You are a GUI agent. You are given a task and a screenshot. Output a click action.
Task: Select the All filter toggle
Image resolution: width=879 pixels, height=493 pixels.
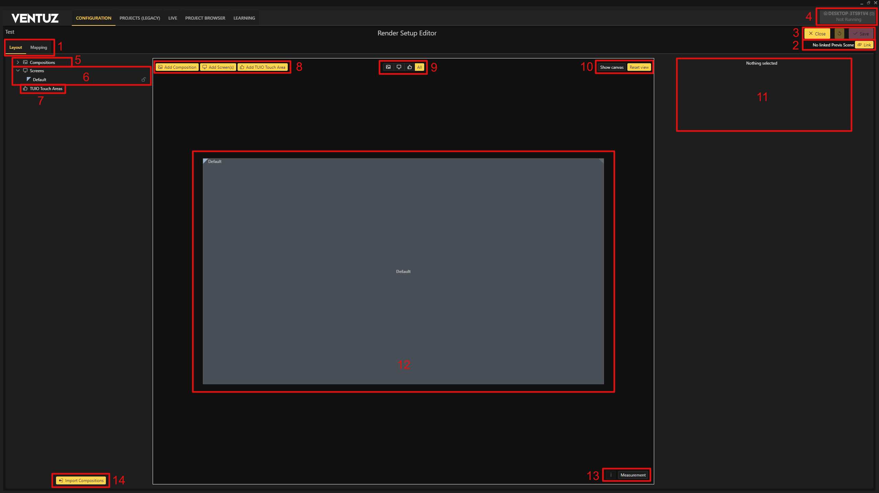click(x=419, y=67)
